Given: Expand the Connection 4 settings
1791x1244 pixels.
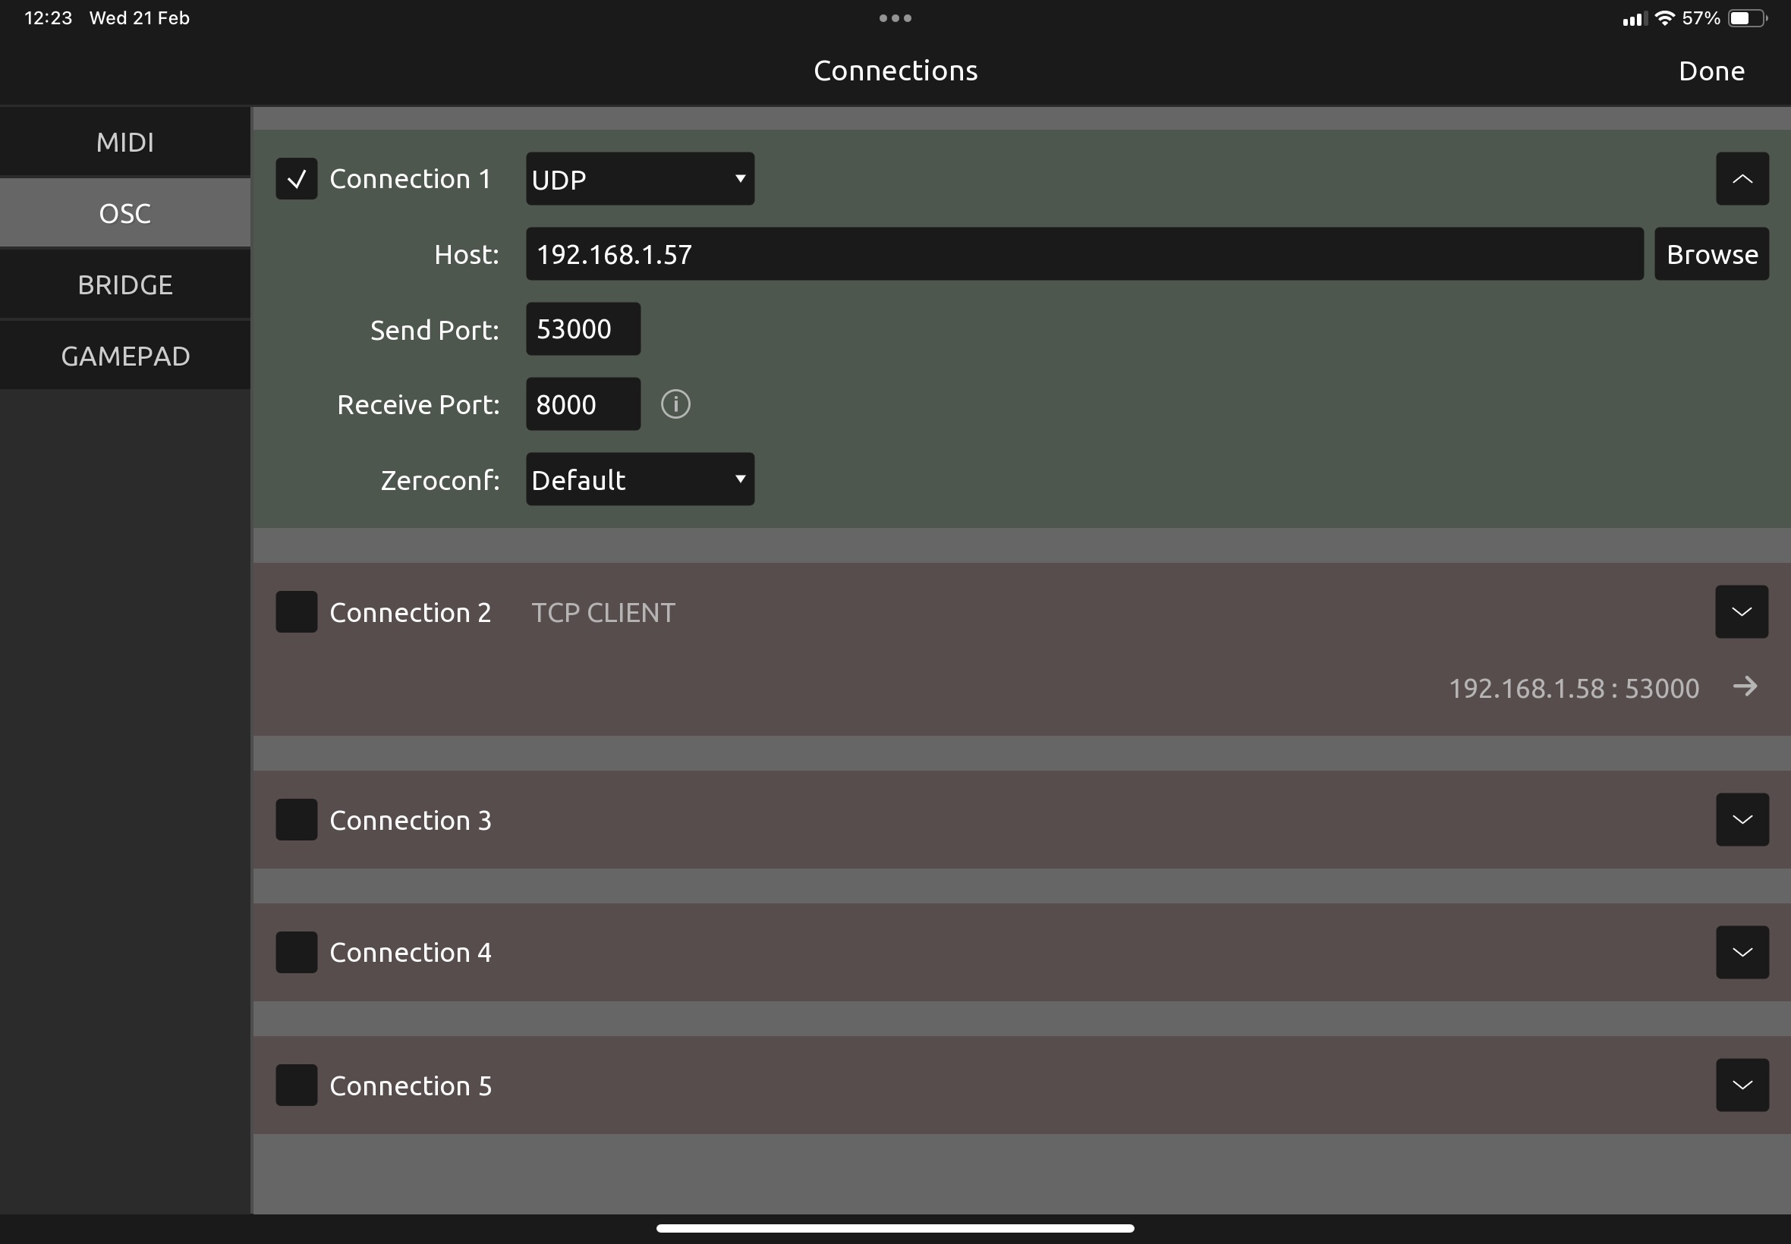Looking at the screenshot, I should coord(1742,951).
